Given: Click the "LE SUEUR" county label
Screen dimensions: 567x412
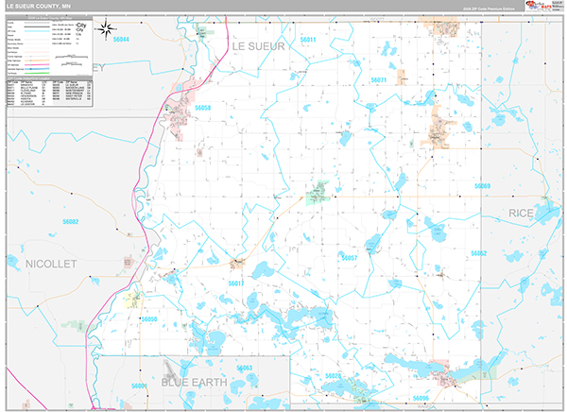Looking at the screenshot, I should point(258,46).
